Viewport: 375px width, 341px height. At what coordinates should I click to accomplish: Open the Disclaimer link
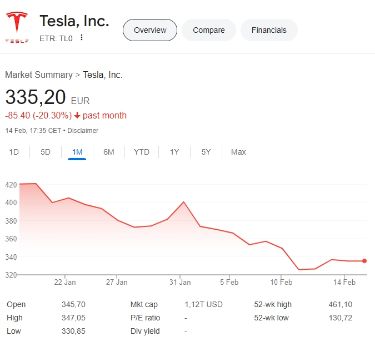pos(83,131)
